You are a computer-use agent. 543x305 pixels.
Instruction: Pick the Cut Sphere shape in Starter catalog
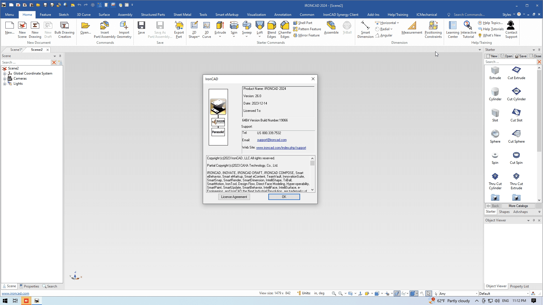[516, 137]
